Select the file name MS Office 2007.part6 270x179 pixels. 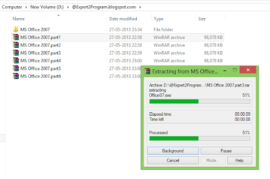coord(40,76)
